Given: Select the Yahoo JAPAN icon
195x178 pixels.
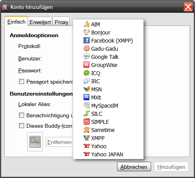Looking at the screenshot, I should (x=87, y=154).
